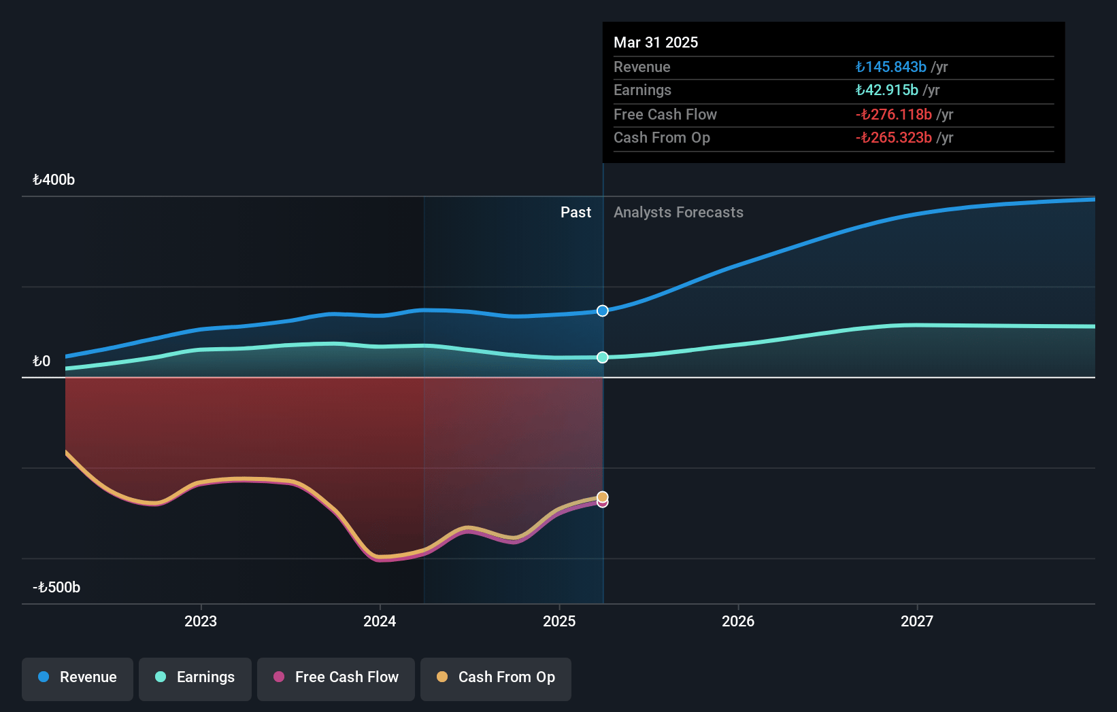Toggle the Free Cash Flow legend button
Image resolution: width=1117 pixels, height=712 pixels.
[x=336, y=679]
